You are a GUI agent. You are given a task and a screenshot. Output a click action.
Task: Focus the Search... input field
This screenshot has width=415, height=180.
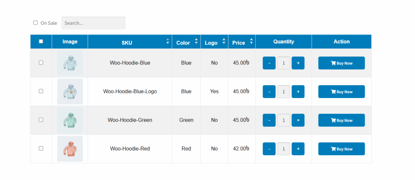pos(94,23)
